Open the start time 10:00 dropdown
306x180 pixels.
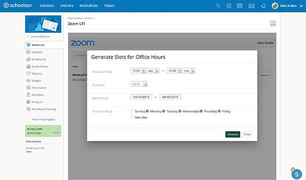(x=138, y=71)
